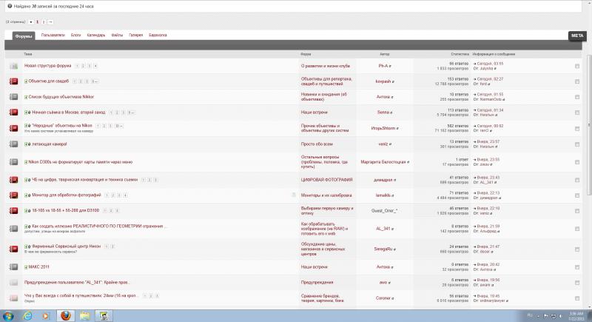
Task: Click red status icon of Ночная съемка в Москве
Action: pyautogui.click(x=13, y=112)
